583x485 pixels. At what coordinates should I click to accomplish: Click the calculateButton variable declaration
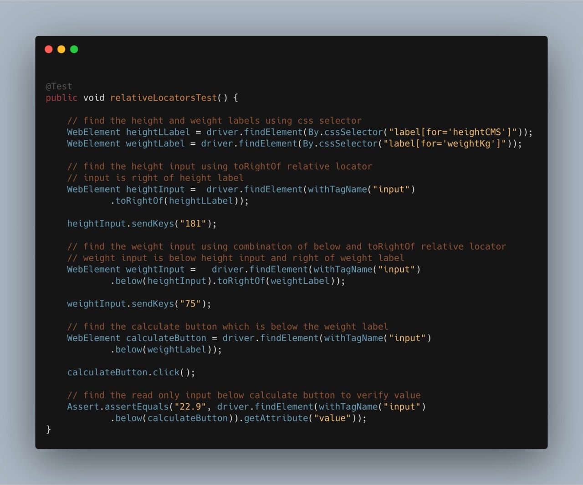coord(166,338)
